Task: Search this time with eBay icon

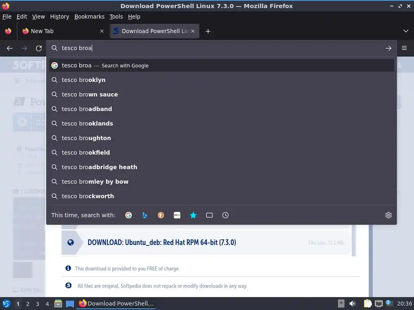Action: [177, 215]
